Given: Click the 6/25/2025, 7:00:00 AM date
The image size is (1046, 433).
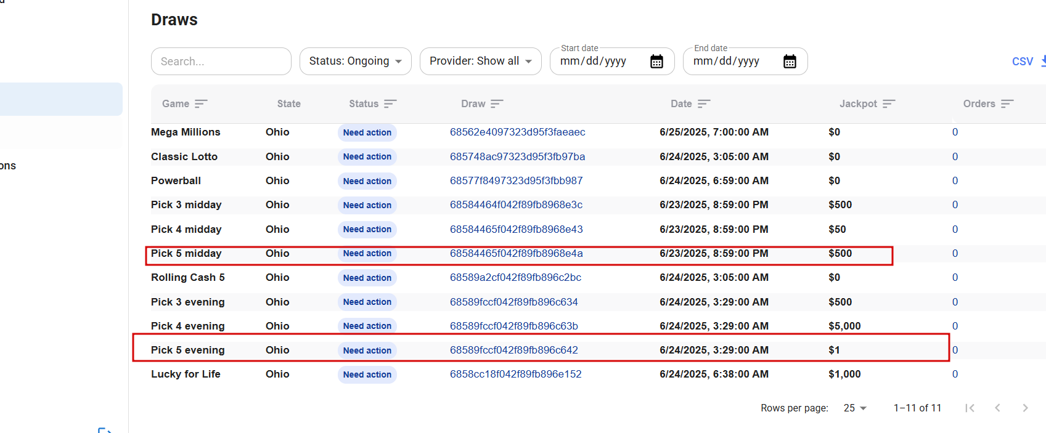Looking at the screenshot, I should [x=714, y=132].
